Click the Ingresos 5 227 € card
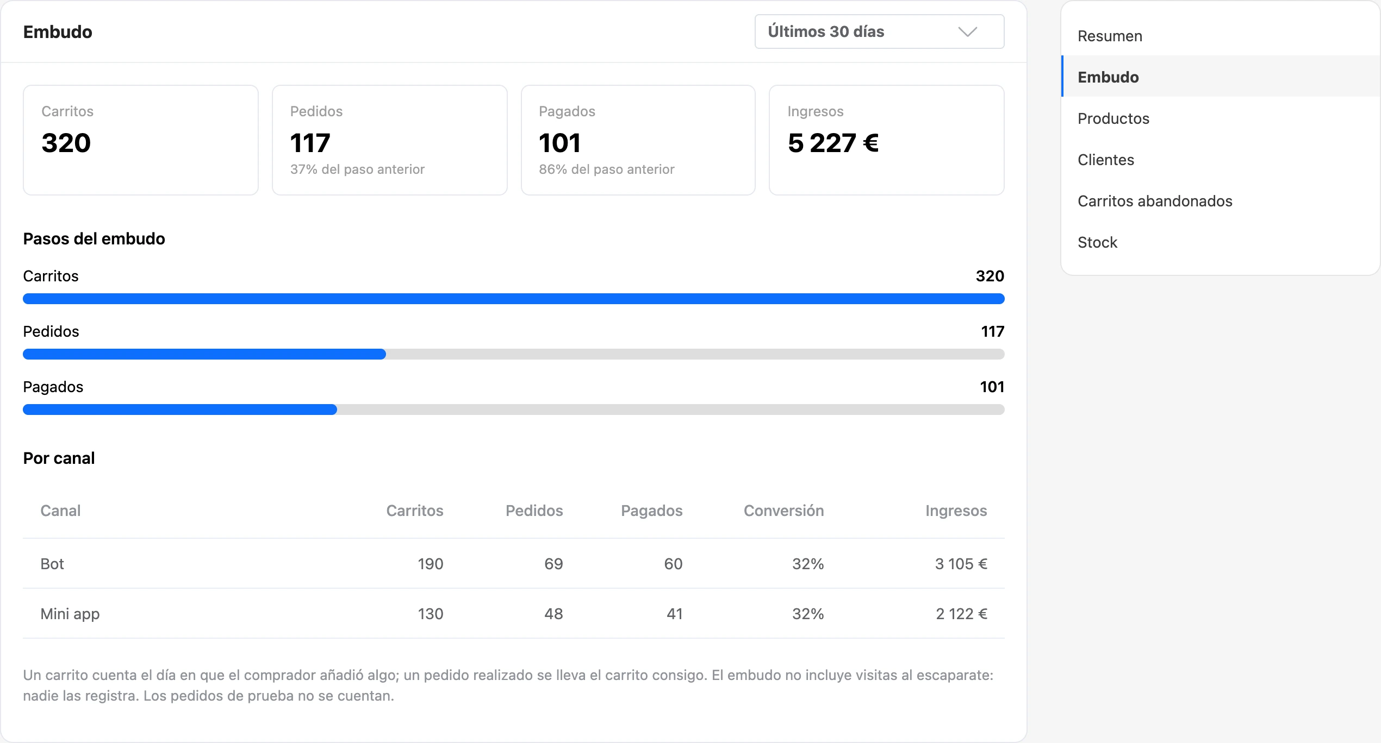This screenshot has height=743, width=1381. [x=887, y=140]
